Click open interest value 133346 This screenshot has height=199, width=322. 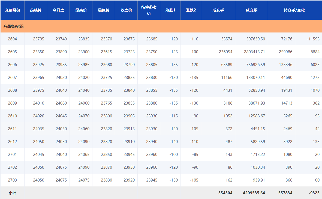(285, 65)
